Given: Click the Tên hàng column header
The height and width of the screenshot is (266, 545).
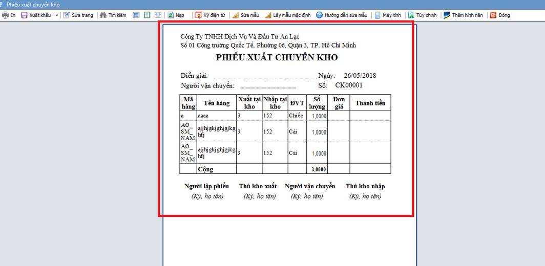Looking at the screenshot, I should (x=217, y=103).
